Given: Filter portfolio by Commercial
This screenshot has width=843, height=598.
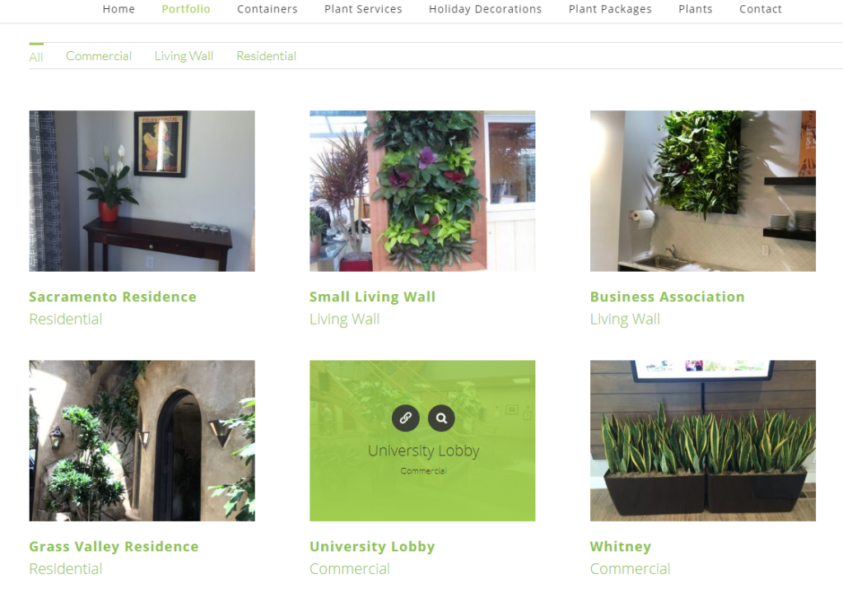Looking at the screenshot, I should [x=99, y=56].
